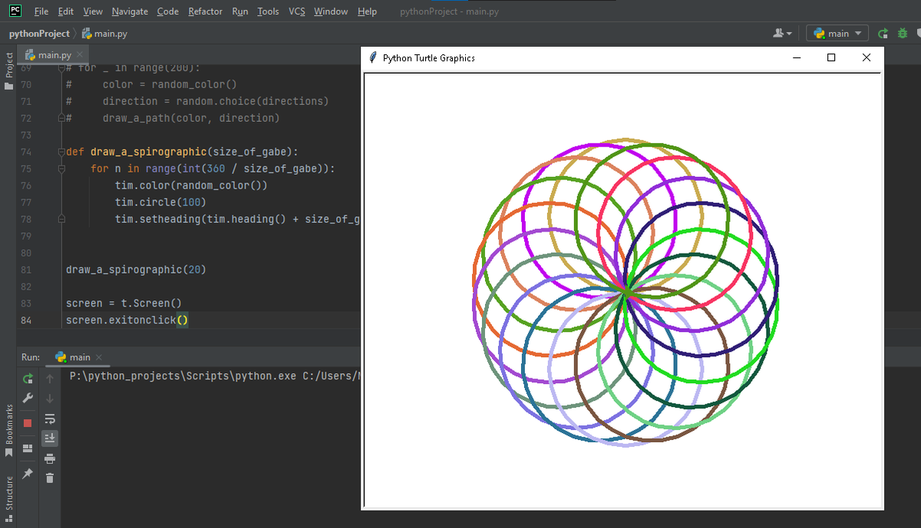Toggle scroll to end in Run console
This screenshot has width=921, height=528.
pos(50,438)
